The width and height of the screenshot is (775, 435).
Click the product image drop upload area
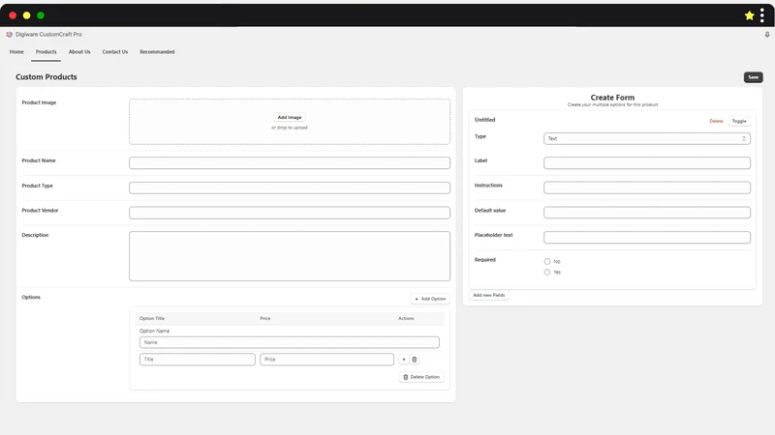(x=289, y=122)
